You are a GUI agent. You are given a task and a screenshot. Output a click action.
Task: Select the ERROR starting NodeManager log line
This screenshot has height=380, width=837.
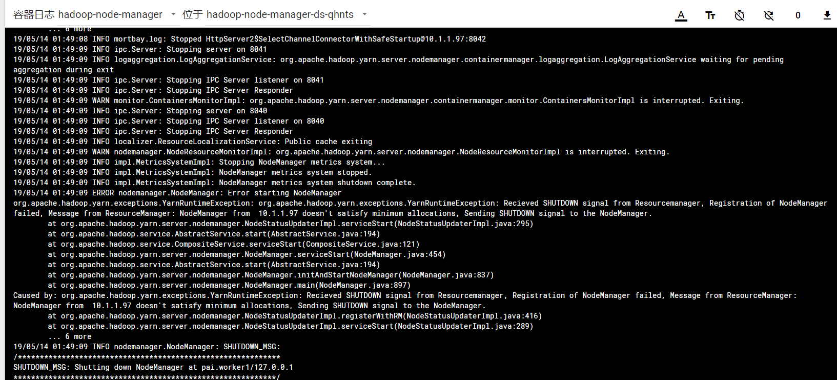coord(177,193)
